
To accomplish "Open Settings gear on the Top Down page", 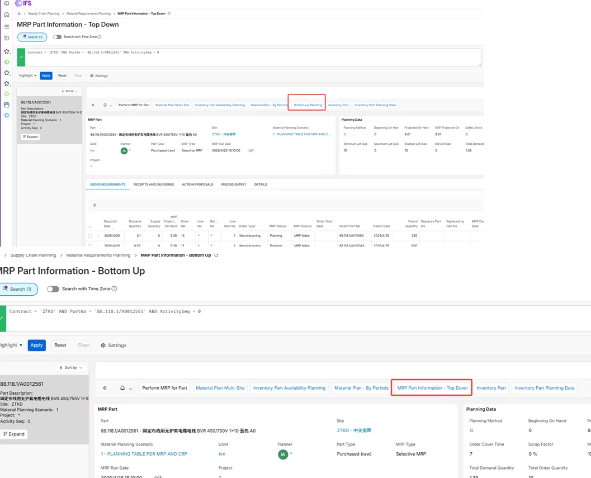I will point(99,76).
